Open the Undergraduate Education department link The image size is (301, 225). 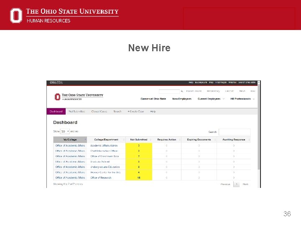(105, 167)
